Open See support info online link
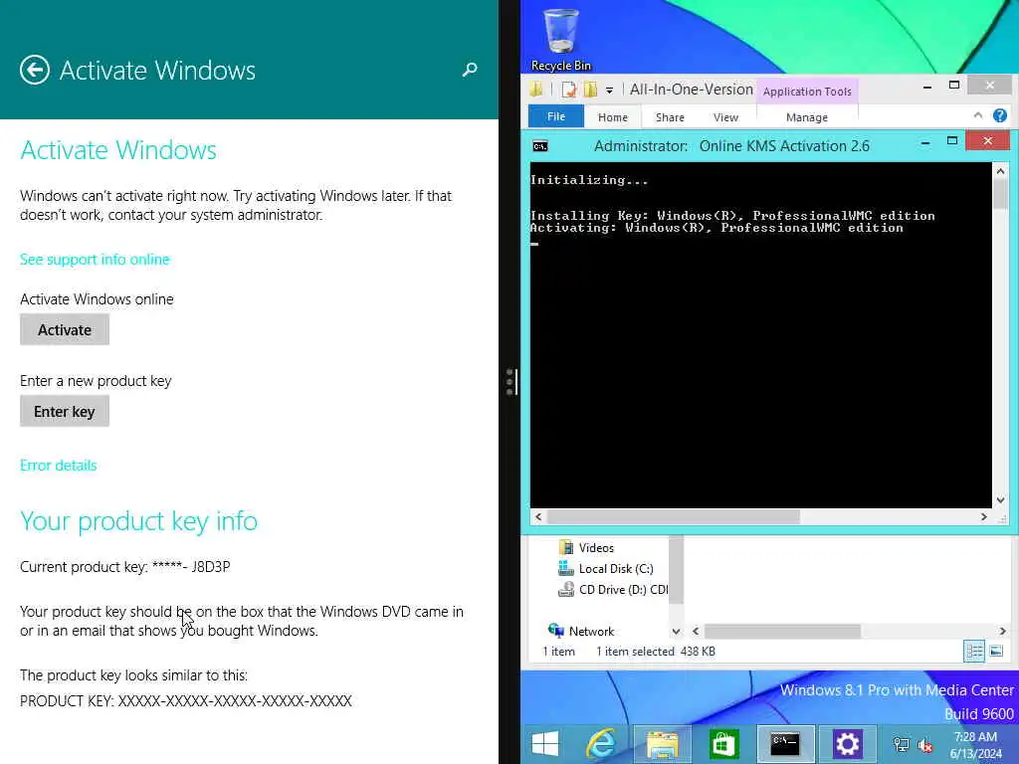Image resolution: width=1019 pixels, height=764 pixels. [95, 260]
